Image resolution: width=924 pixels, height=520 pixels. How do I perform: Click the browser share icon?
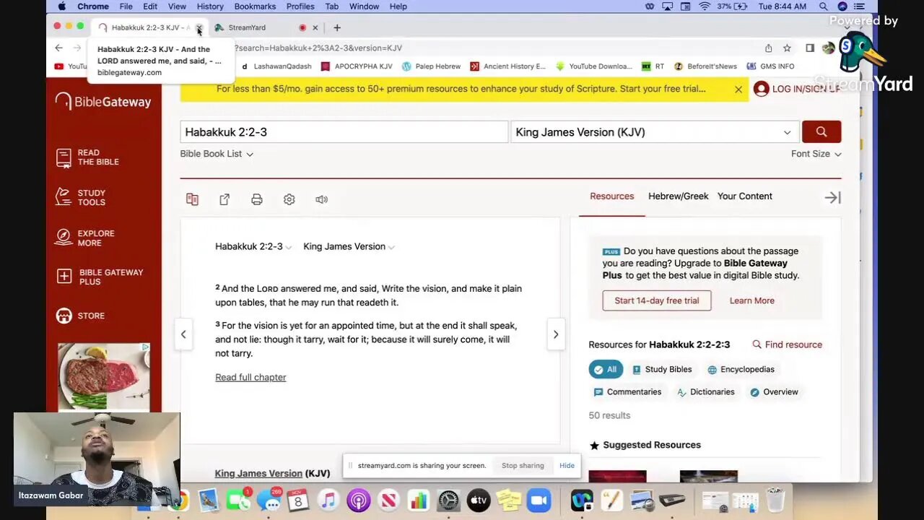tap(768, 48)
